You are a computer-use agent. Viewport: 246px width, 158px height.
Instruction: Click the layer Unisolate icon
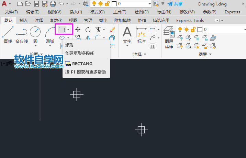(x=188, y=46)
